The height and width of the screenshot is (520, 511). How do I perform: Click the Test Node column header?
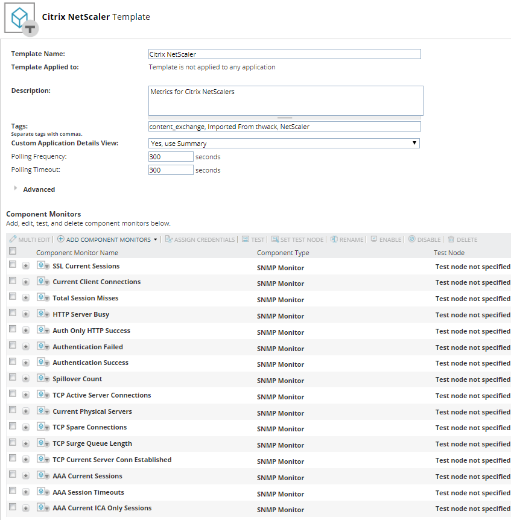[449, 253]
